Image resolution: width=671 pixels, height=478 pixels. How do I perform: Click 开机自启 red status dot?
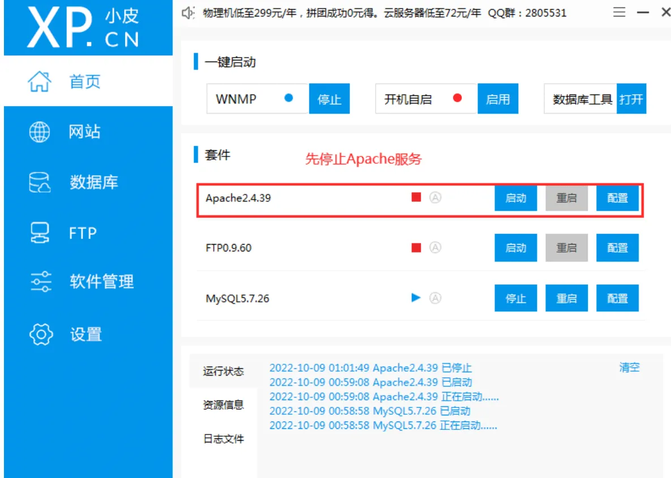[457, 98]
